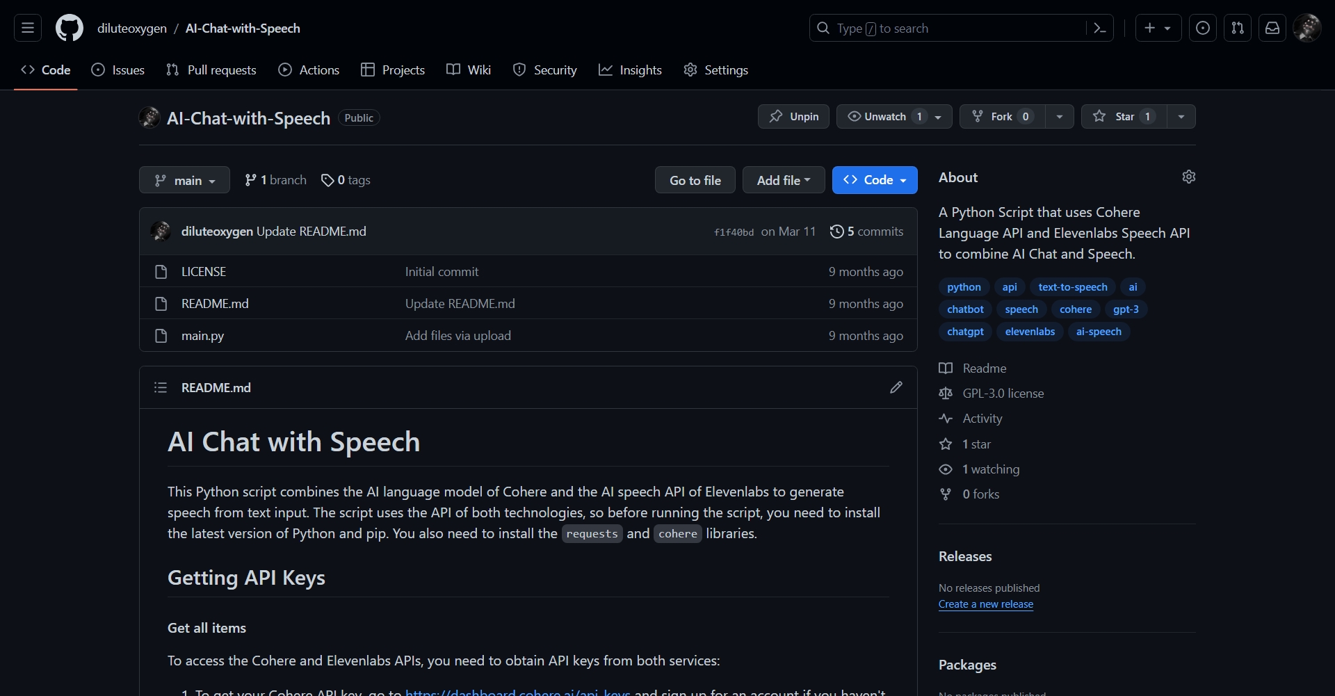The image size is (1335, 696).
Task: Expand the Star lists caret
Action: [1181, 116]
